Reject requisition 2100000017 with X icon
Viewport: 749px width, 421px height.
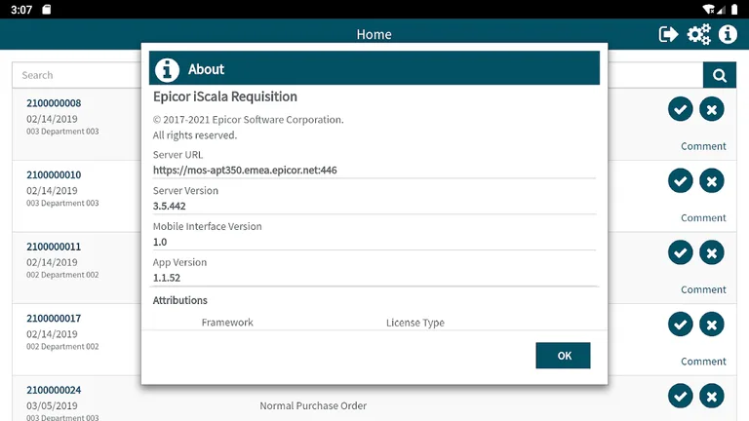pyautogui.click(x=712, y=324)
